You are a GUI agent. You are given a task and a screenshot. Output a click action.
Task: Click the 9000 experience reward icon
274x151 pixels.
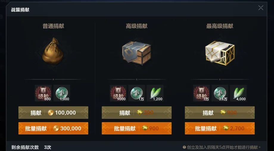[x=118, y=93]
